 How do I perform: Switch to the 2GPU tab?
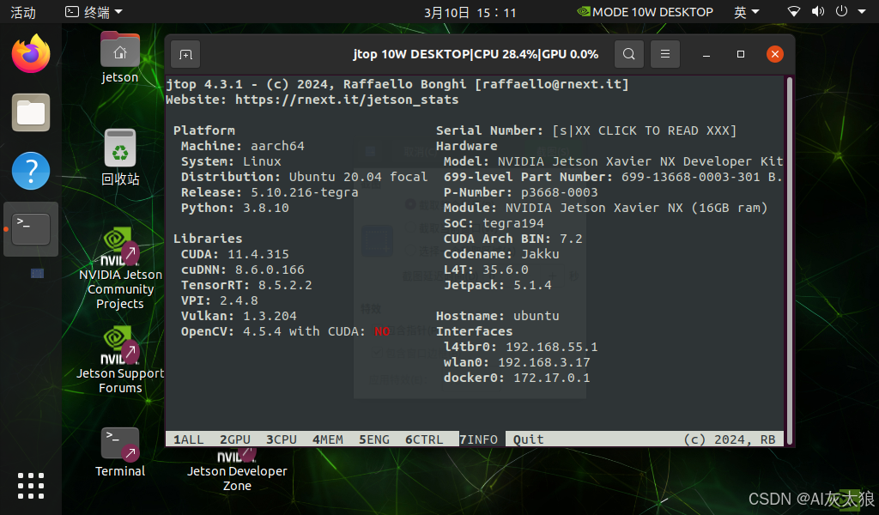pos(235,439)
